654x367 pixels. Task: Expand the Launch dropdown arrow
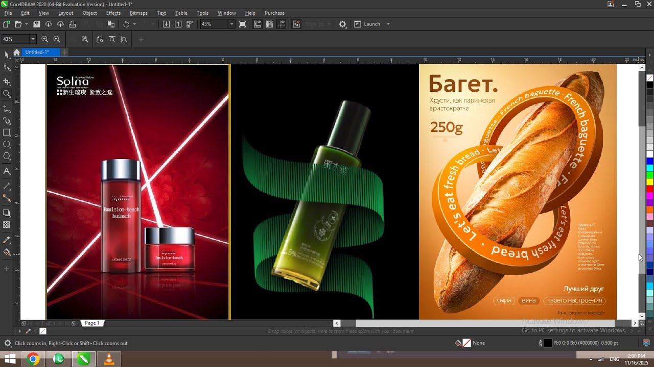[388, 24]
